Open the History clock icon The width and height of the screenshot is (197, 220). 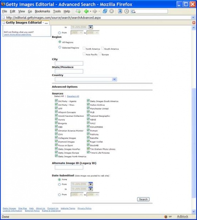126,11
